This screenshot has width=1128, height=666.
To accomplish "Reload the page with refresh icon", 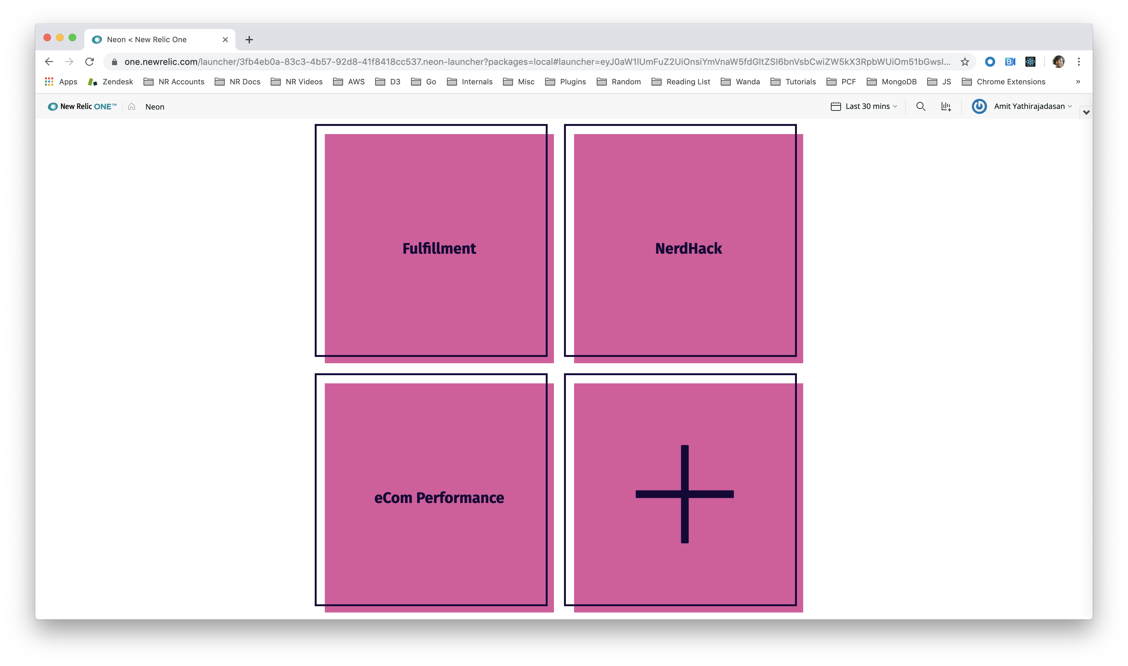I will coord(89,62).
